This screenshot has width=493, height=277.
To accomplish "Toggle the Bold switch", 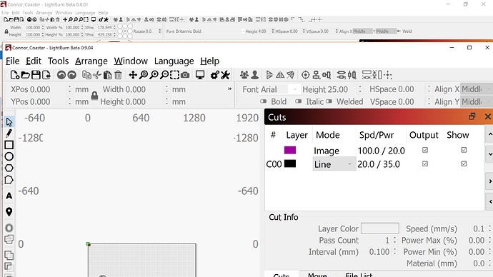I will click(264, 101).
